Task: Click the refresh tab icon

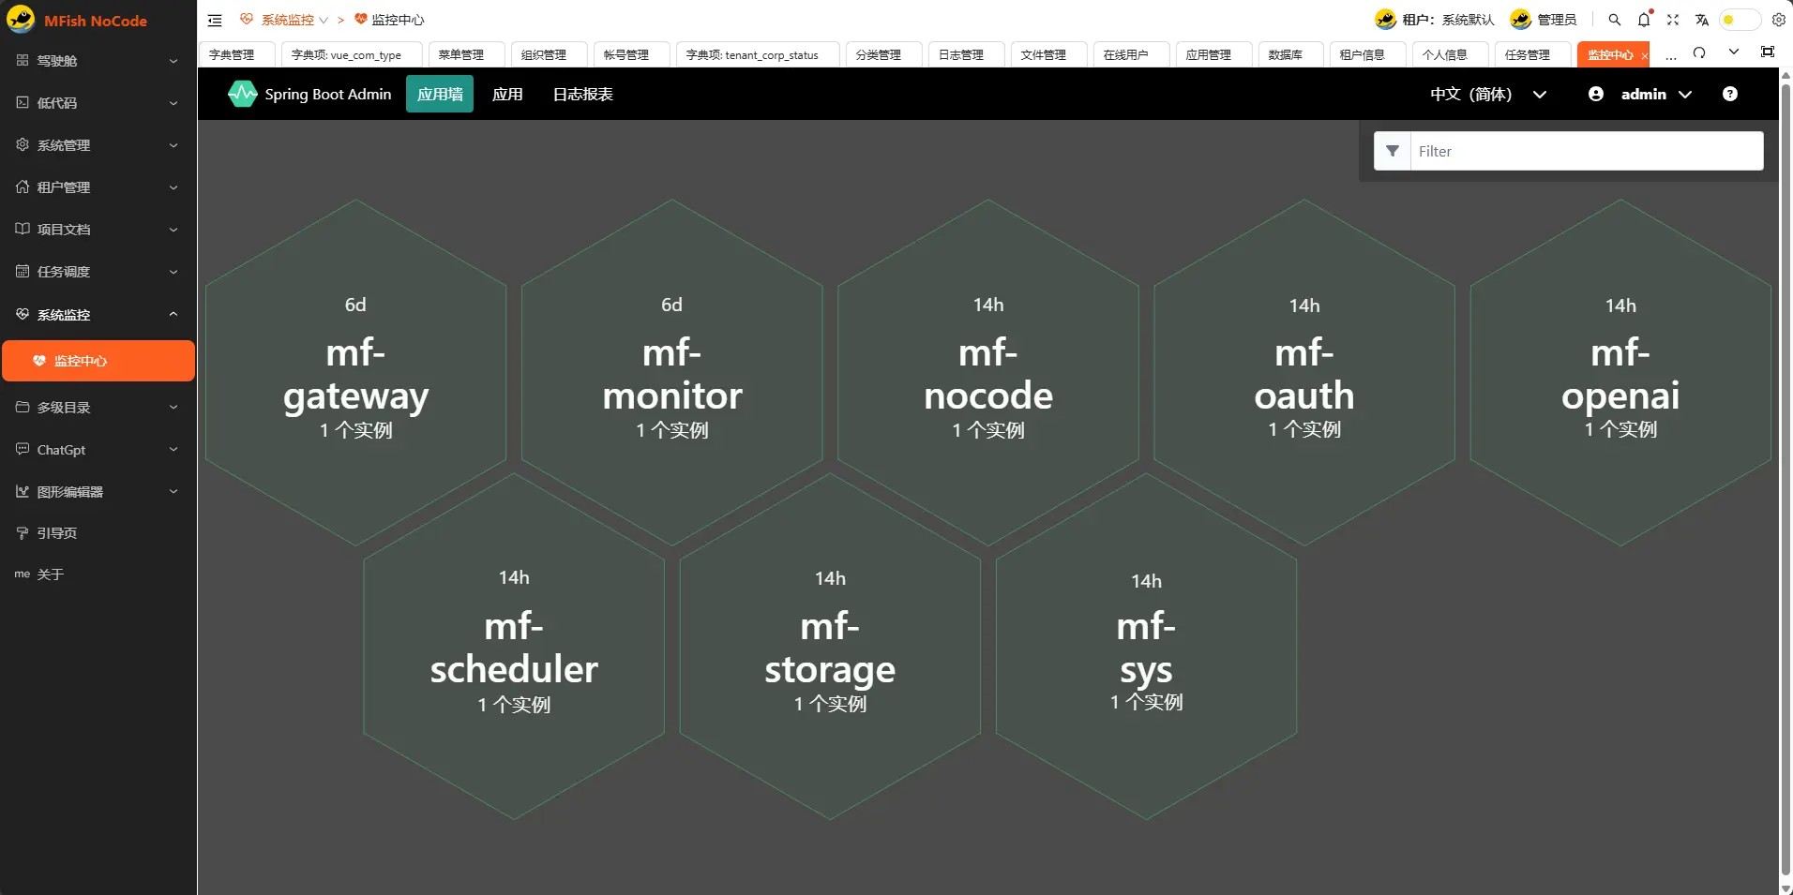Action: (x=1699, y=53)
